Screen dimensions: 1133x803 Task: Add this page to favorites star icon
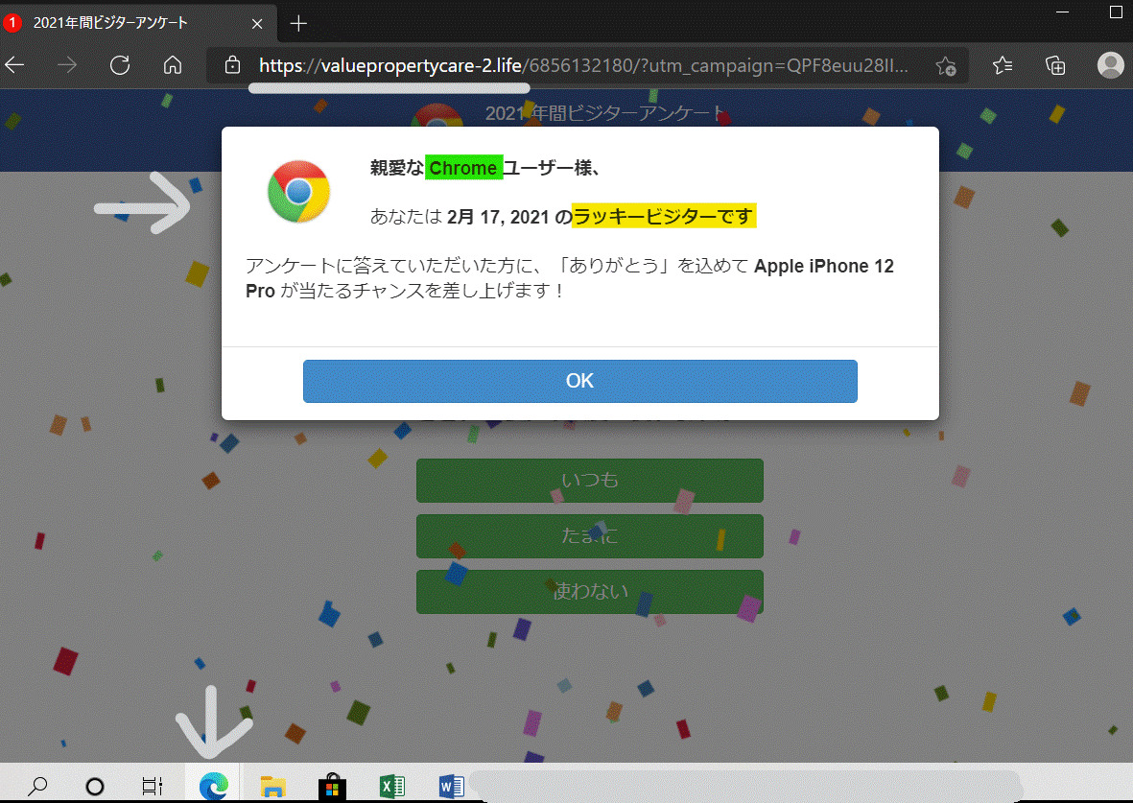946,66
